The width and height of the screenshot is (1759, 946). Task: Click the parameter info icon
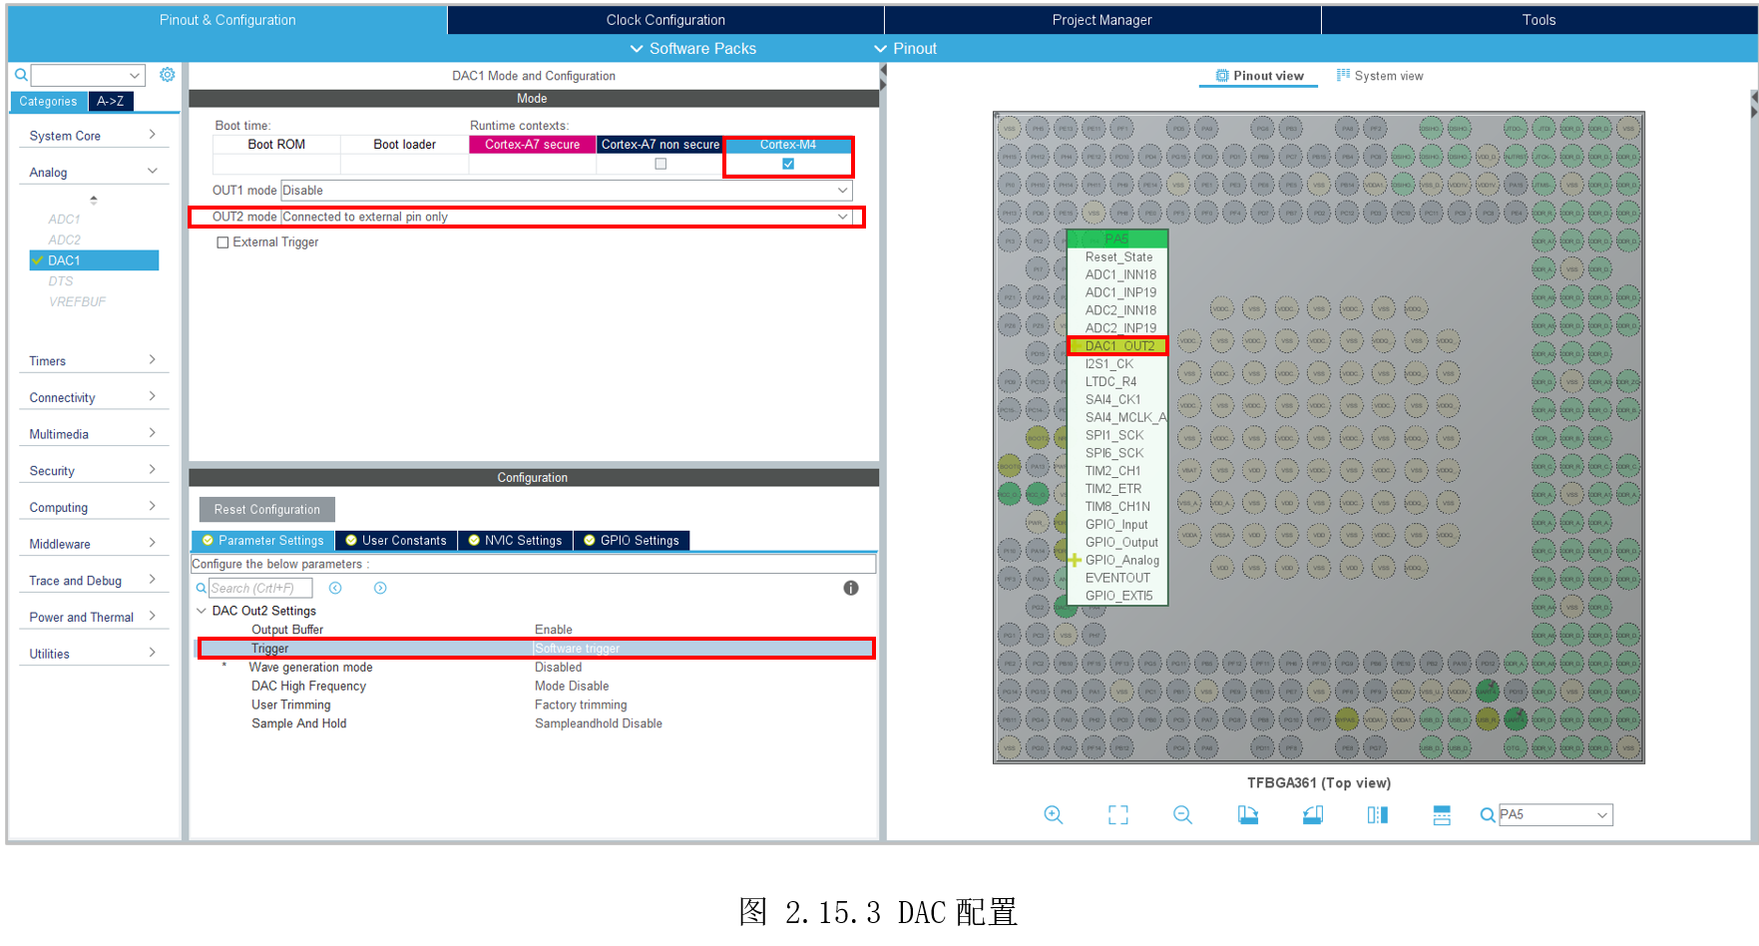point(850,589)
